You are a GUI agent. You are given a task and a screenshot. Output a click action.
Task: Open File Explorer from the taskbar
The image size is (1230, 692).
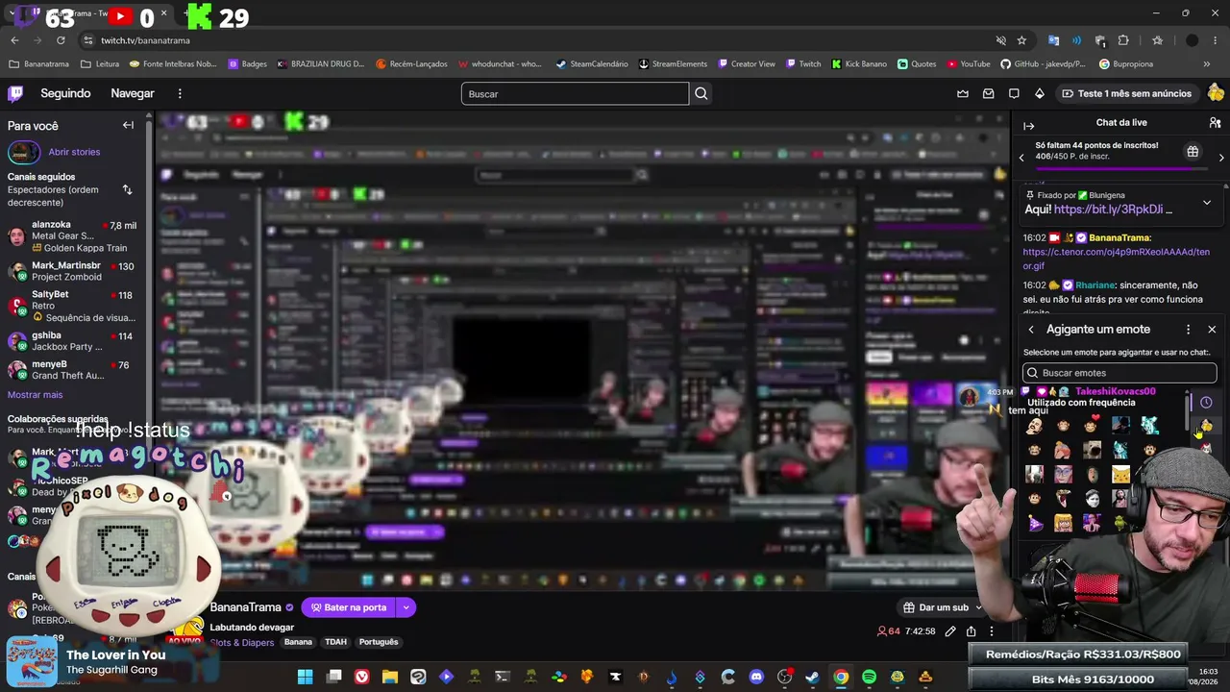(389, 678)
